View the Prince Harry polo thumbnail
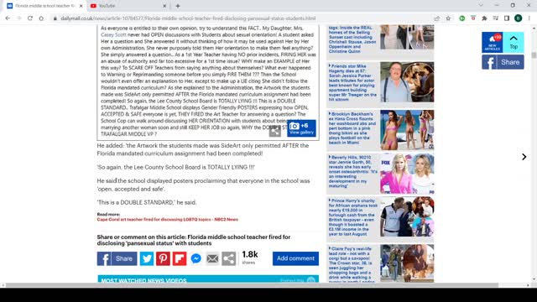 pos(407,216)
